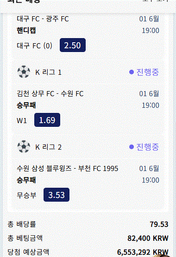Click the 핸디캡 market label

pos(26,31)
